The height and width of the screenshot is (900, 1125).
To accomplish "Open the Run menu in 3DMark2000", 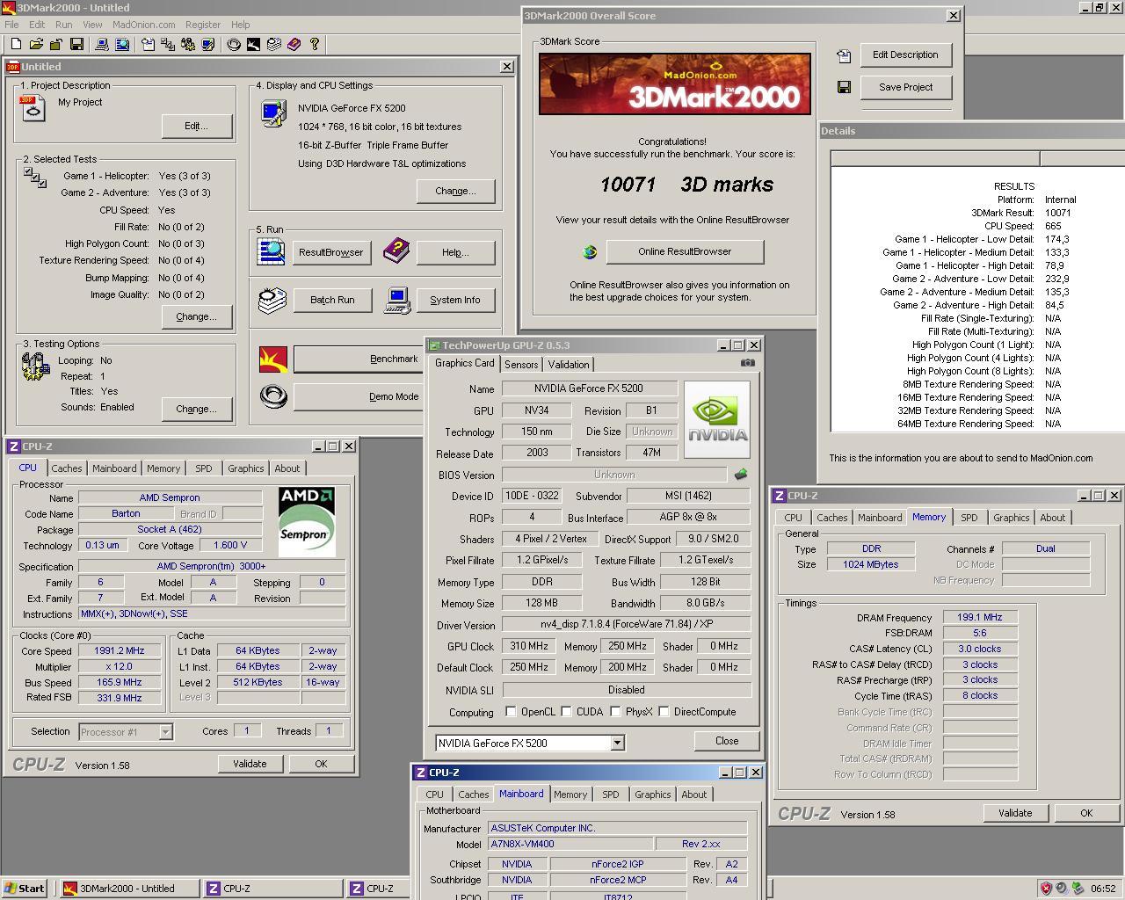I will tap(64, 25).
